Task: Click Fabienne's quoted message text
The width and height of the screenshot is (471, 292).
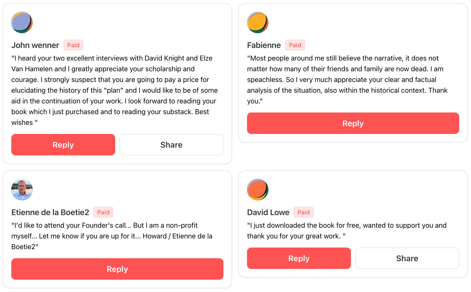Action: pyautogui.click(x=347, y=80)
